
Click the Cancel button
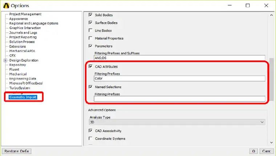267,151
